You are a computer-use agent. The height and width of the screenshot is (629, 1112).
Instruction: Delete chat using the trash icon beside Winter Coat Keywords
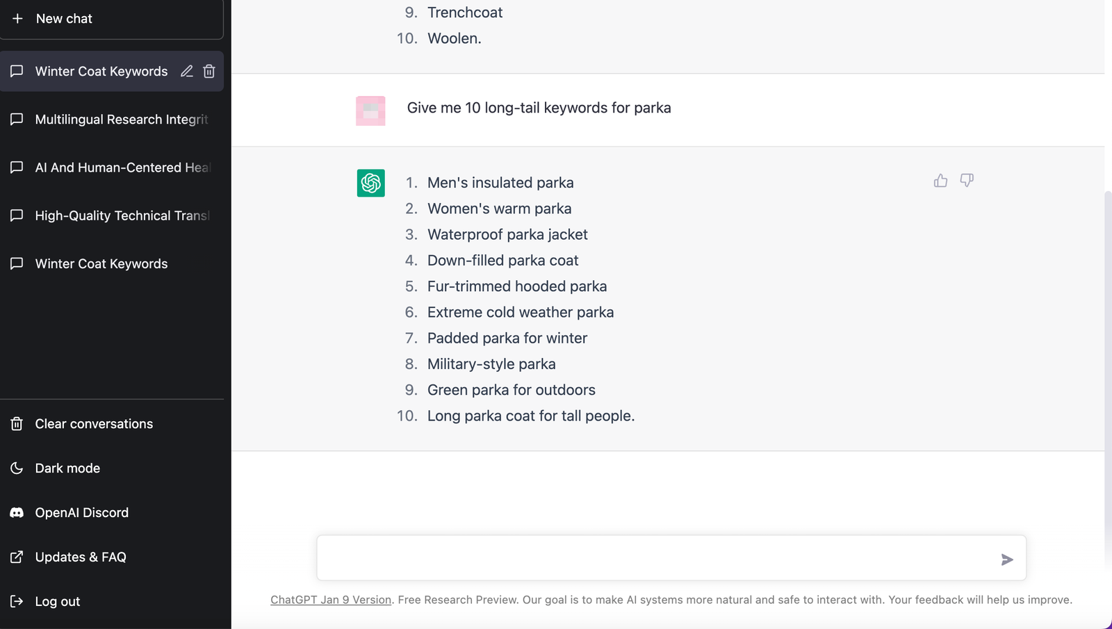[209, 71]
